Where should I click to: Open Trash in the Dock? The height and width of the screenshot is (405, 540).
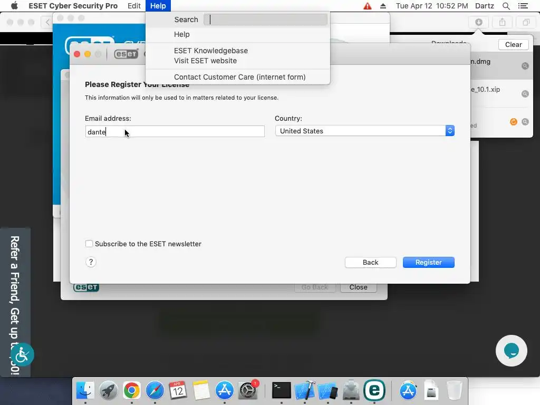pos(454,390)
